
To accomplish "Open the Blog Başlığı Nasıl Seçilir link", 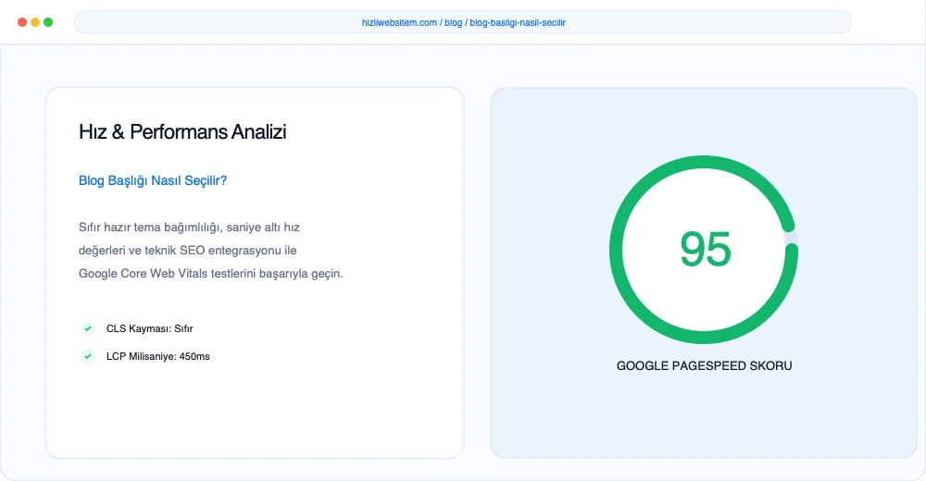I will click(153, 180).
